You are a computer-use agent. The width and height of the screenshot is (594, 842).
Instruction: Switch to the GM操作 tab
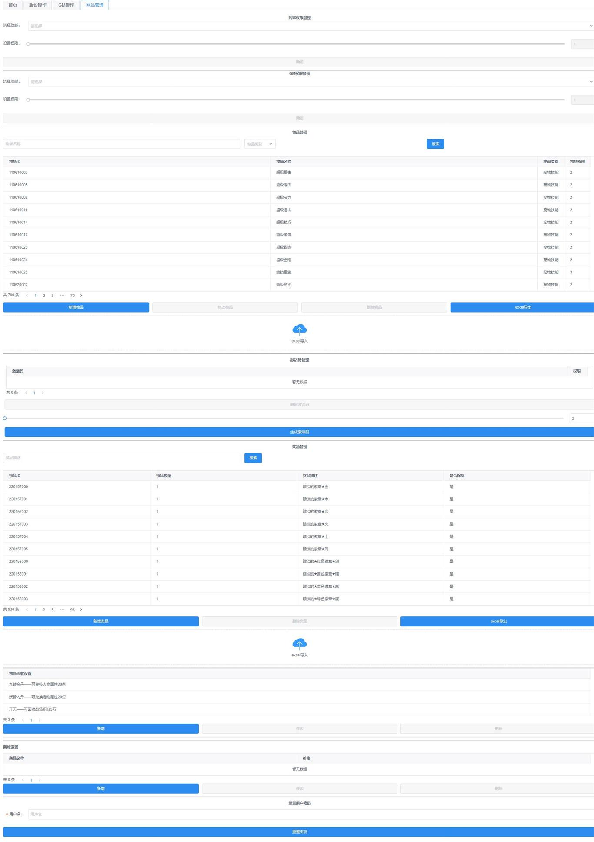click(x=66, y=5)
